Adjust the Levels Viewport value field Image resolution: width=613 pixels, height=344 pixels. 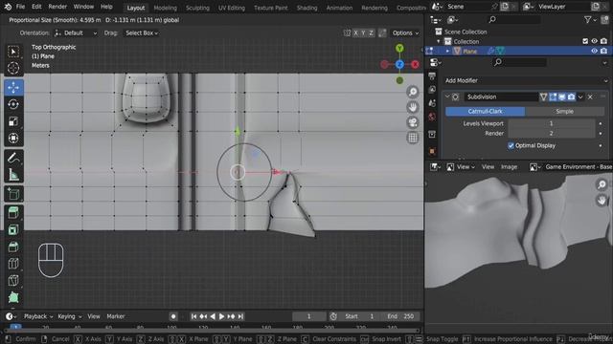coord(552,123)
